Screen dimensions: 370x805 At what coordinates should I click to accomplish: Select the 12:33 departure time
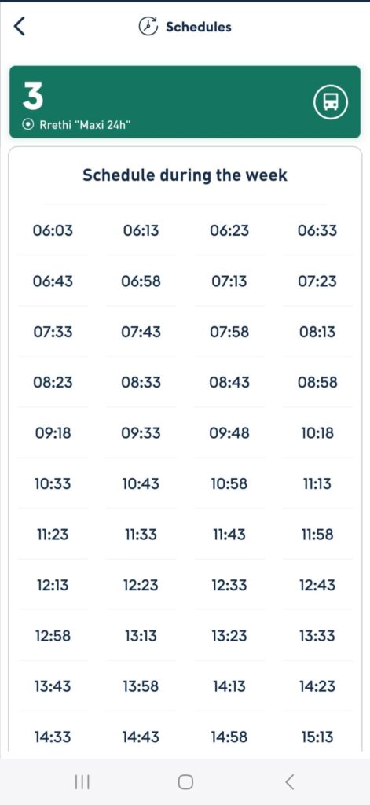tap(229, 585)
